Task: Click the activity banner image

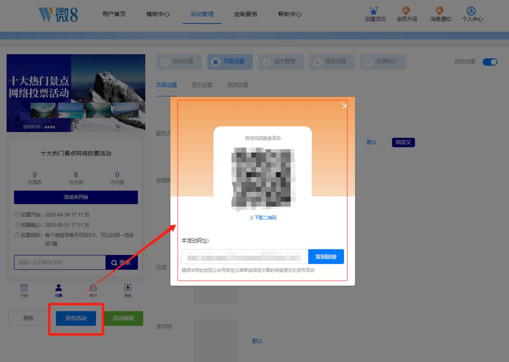Action: tap(76, 93)
